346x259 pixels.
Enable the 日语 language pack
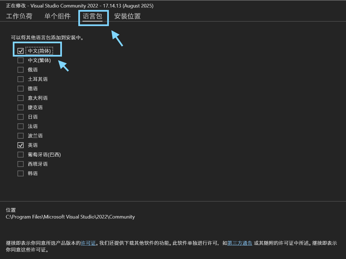pyautogui.click(x=20, y=117)
